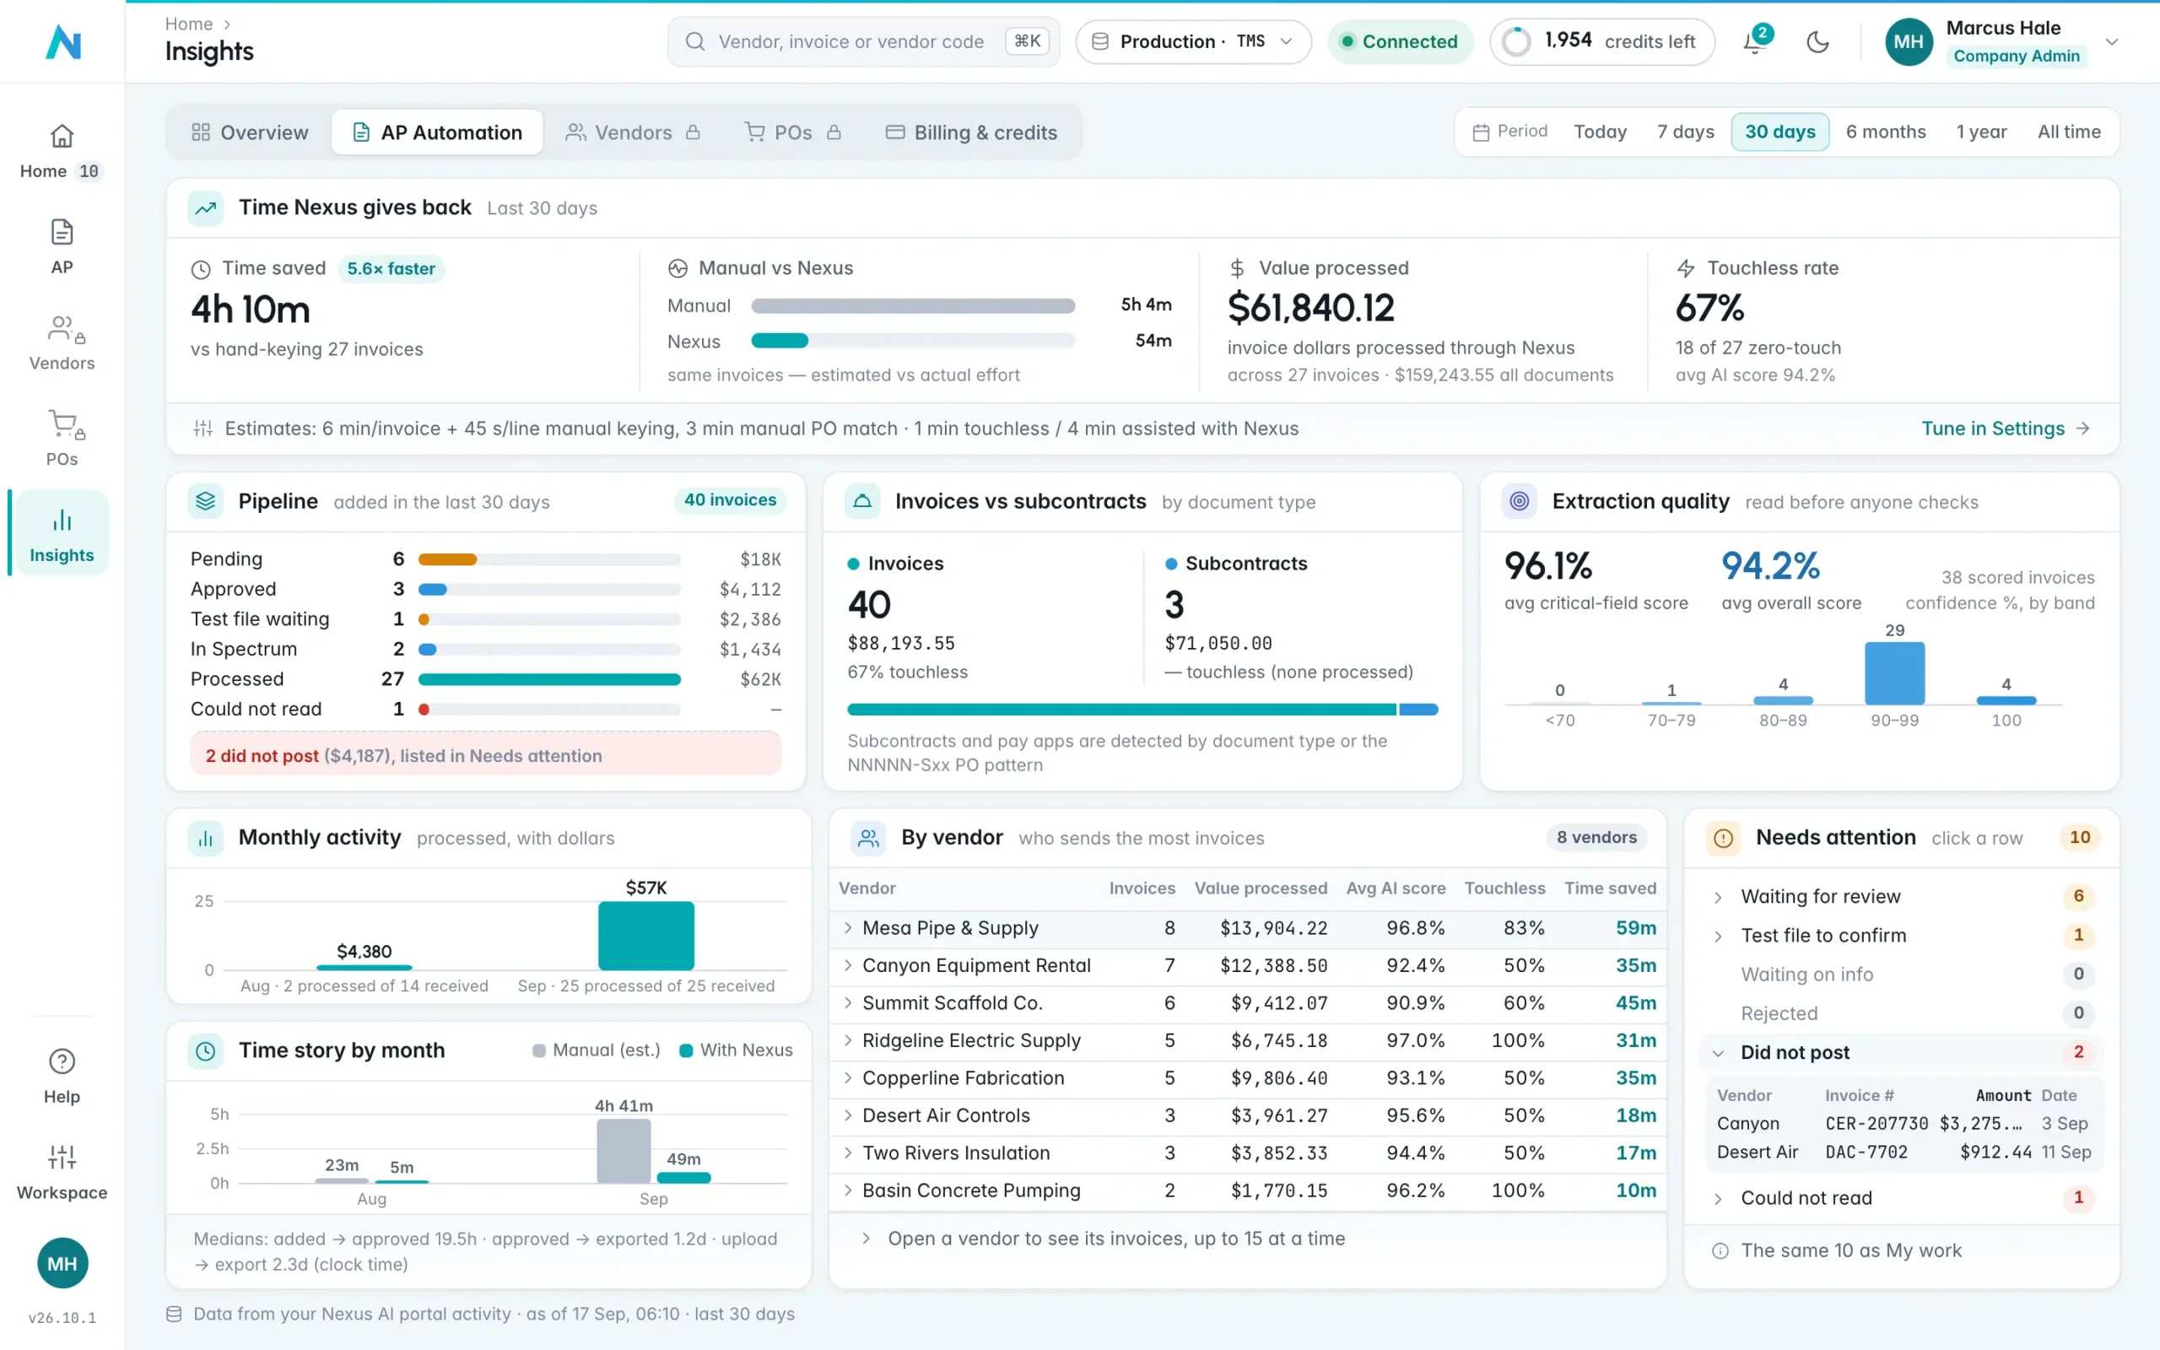2160x1350 pixels.
Task: Expand Test file to confirm
Action: coord(1901,936)
